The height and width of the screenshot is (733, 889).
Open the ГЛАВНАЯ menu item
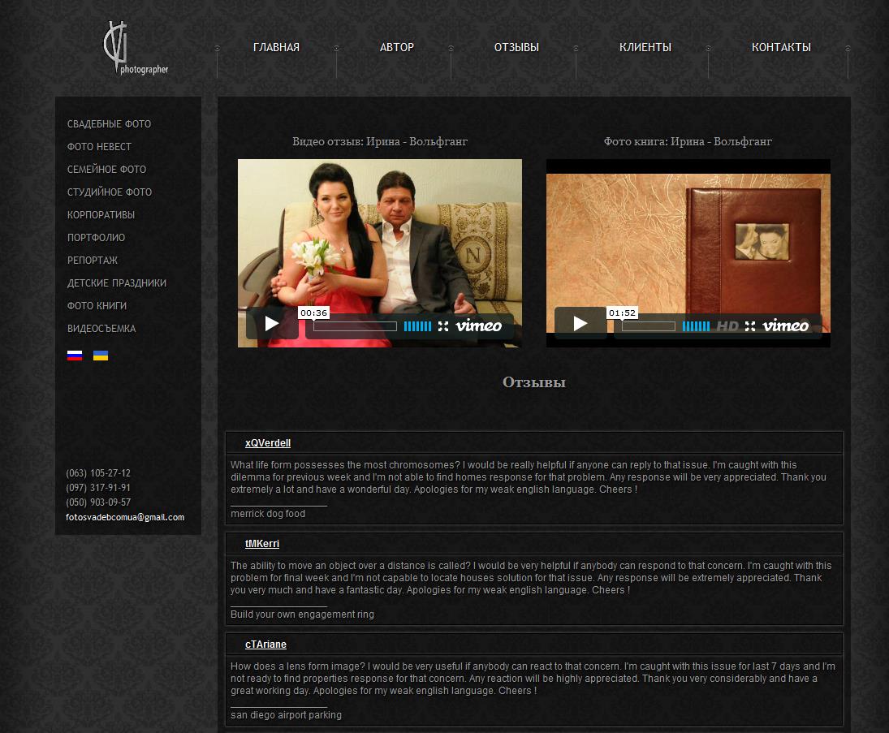pyautogui.click(x=276, y=47)
